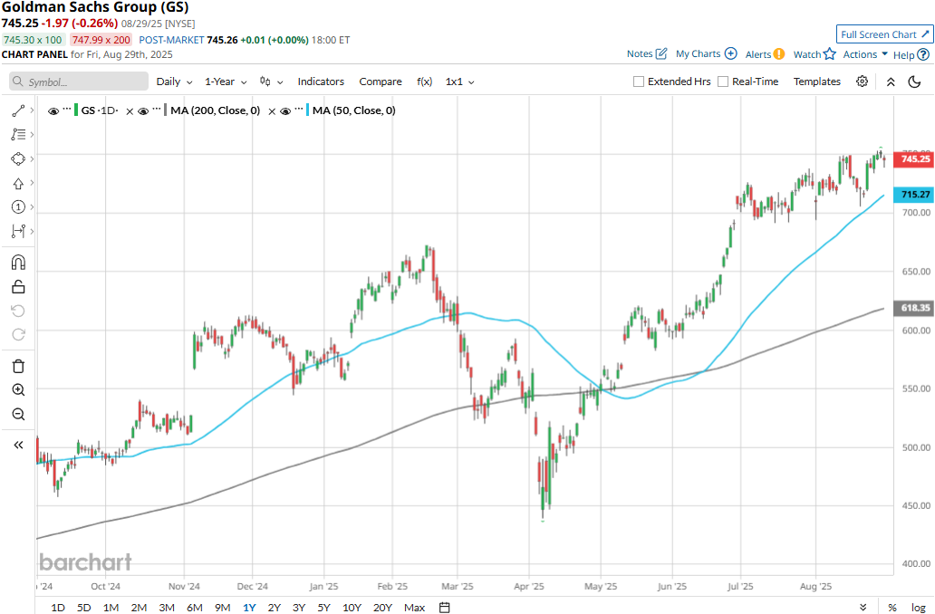Image resolution: width=935 pixels, height=614 pixels.
Task: Click the double down chevron at chart bottom
Action: tap(863, 608)
